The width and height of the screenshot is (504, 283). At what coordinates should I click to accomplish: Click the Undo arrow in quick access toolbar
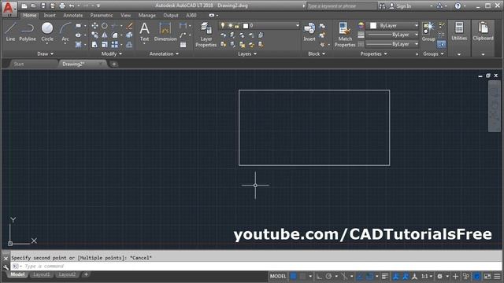click(x=72, y=6)
